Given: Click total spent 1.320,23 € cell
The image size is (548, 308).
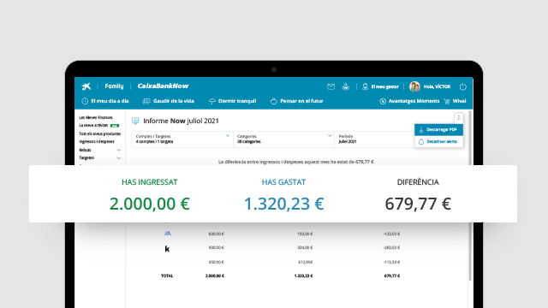Looking at the screenshot, I should 303,275.
